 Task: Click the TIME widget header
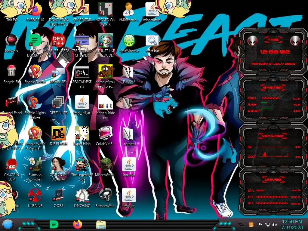click(x=273, y=40)
